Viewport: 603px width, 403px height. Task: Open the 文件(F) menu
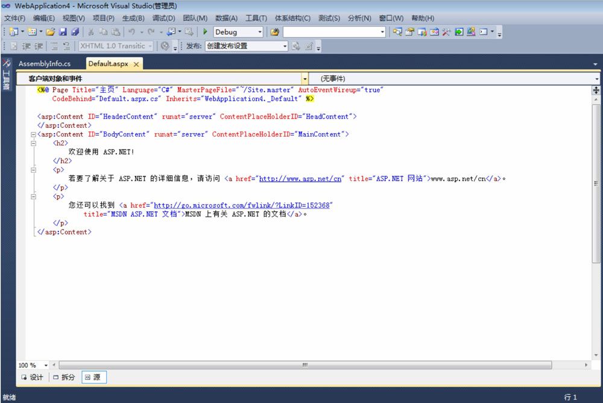14,18
